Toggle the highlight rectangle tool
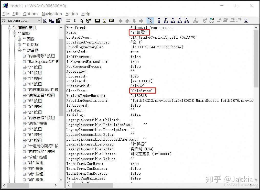This screenshot has width=260, height=190. [x=68, y=20]
